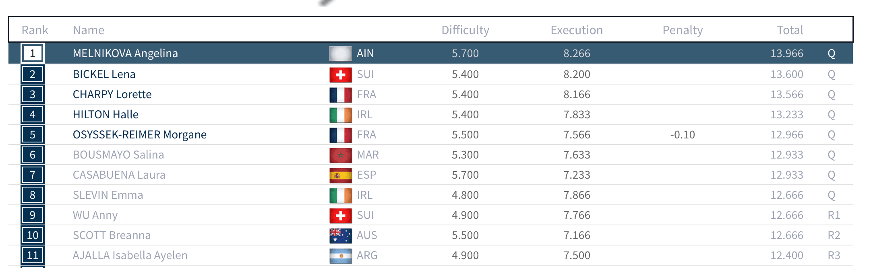Click the Swiss flag beside WU Anny
Image resolution: width=869 pixels, height=268 pixels.
341,215
